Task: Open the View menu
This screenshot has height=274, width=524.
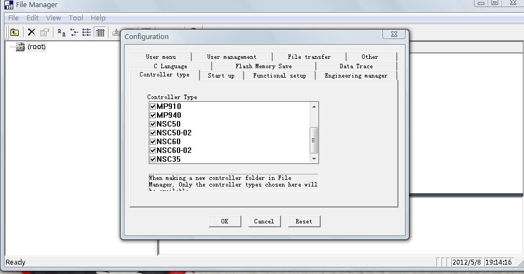Action: coord(53,18)
